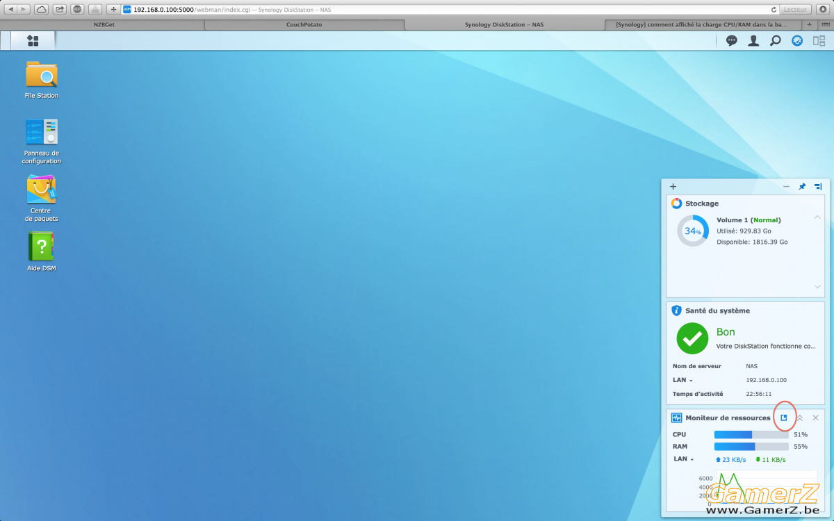
Task: Click the DSM search magnifier icon
Action: 776,41
